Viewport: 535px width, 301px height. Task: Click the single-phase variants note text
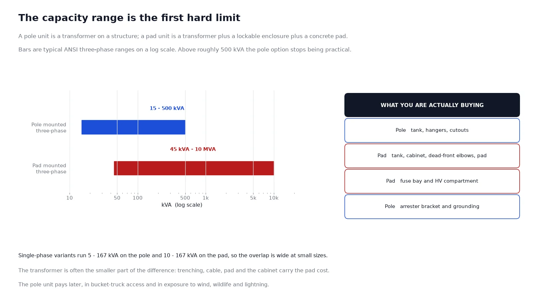pyautogui.click(x=173, y=256)
